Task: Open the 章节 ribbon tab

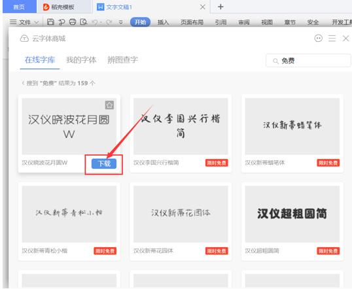Action: [x=290, y=22]
